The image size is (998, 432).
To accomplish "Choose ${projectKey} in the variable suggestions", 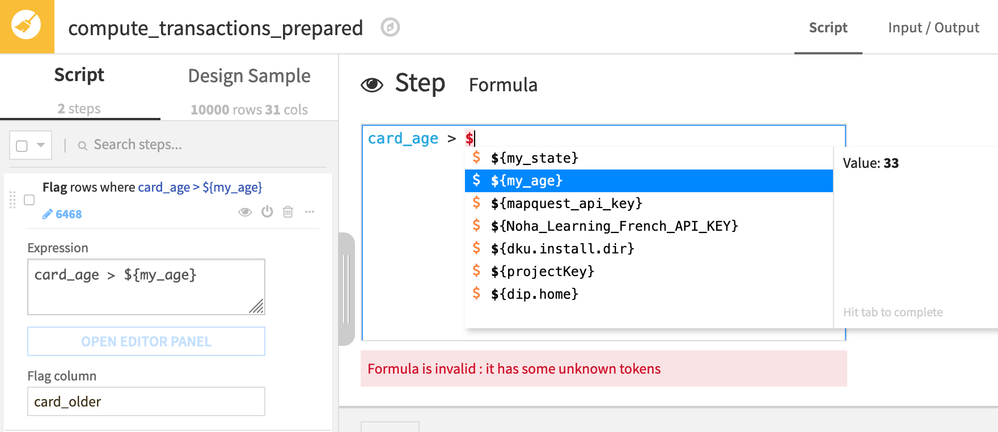I will pyautogui.click(x=542, y=271).
